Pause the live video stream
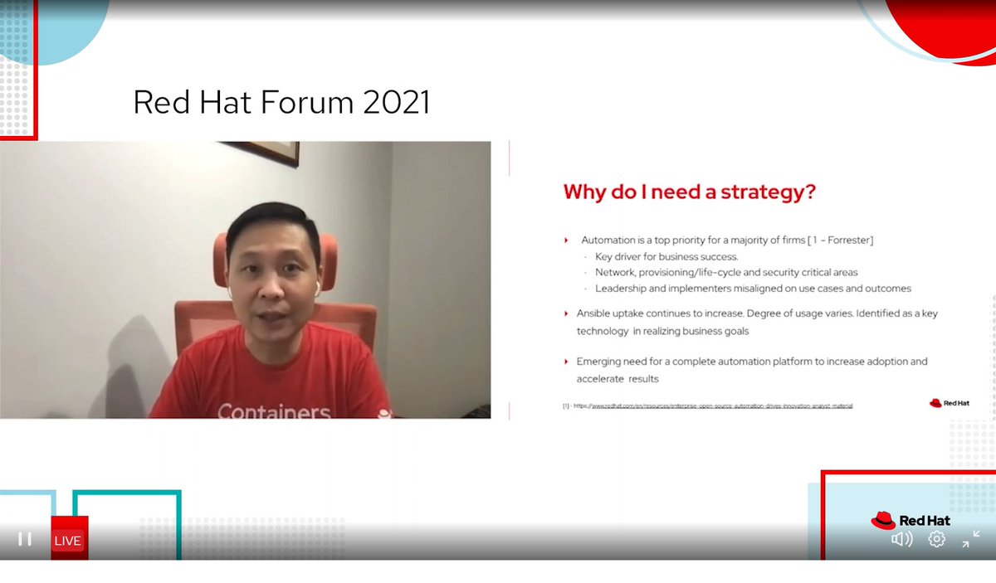Viewport: 996px width, 583px height. click(x=25, y=539)
